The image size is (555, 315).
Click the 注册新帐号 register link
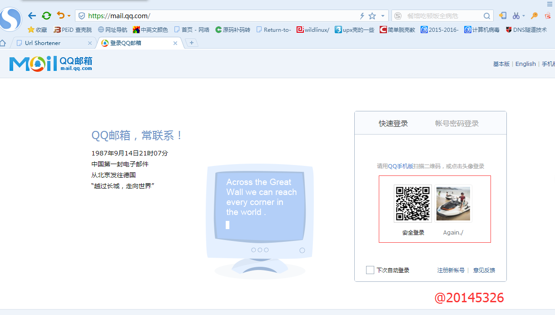[451, 270]
